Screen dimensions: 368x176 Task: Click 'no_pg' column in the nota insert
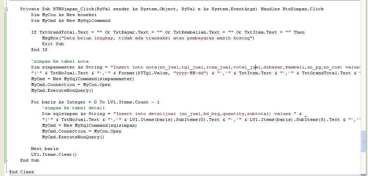pos(314,67)
